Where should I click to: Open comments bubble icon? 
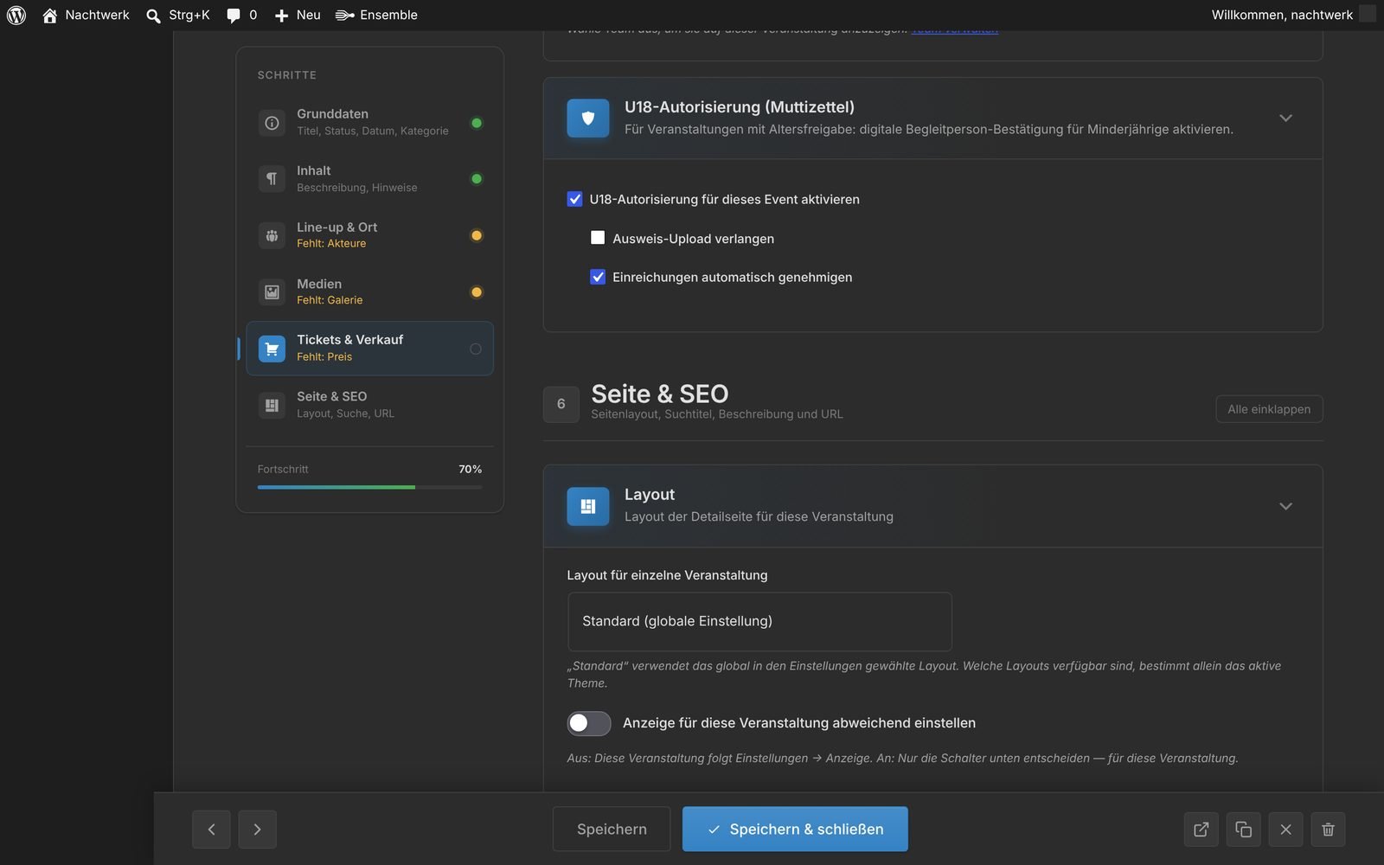[233, 16]
